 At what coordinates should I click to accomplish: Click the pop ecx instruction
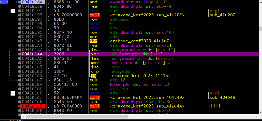[103, 28]
